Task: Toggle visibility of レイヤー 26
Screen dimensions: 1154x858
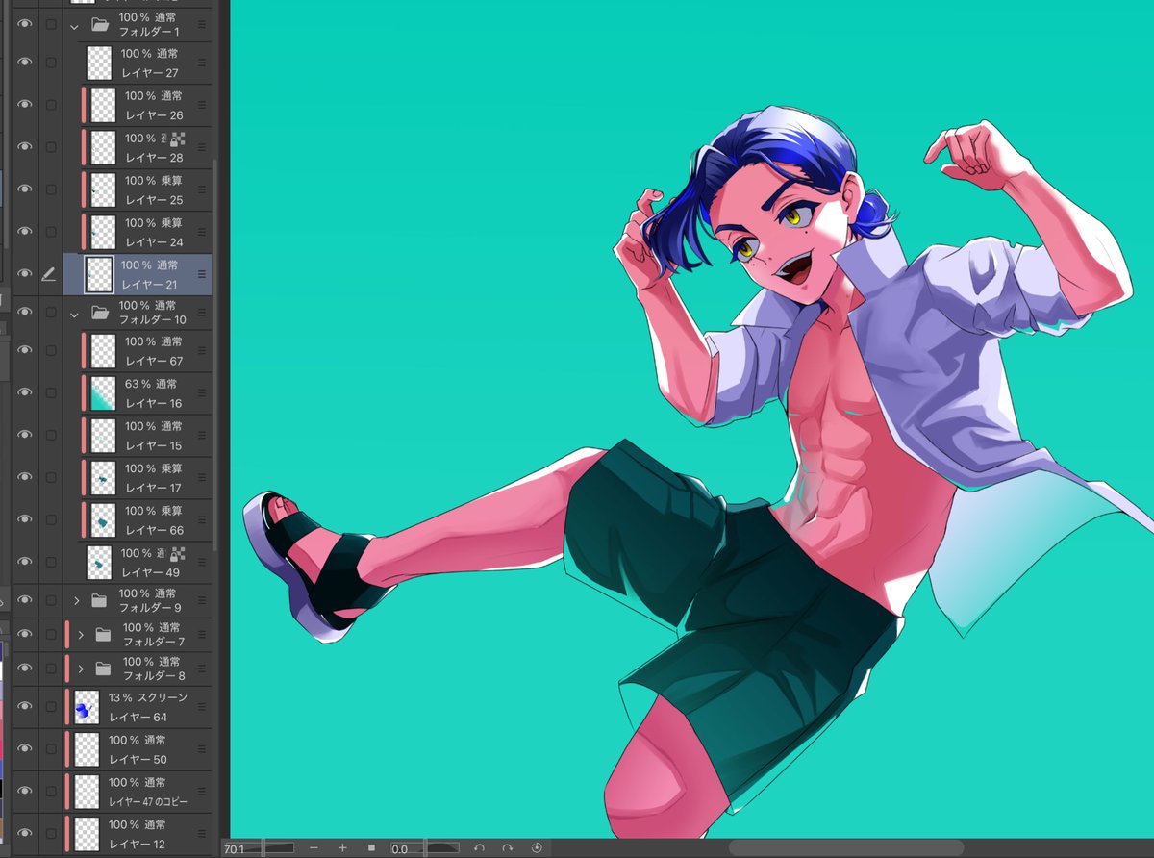Action: (25, 105)
